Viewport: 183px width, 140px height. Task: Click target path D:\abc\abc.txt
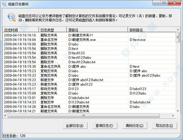[140, 102]
